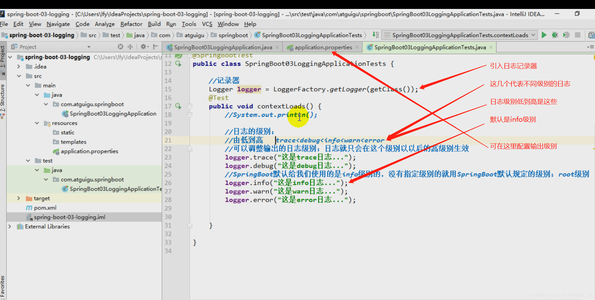Click line number 21 in gutter
This screenshot has height=300, width=595.
point(168,140)
